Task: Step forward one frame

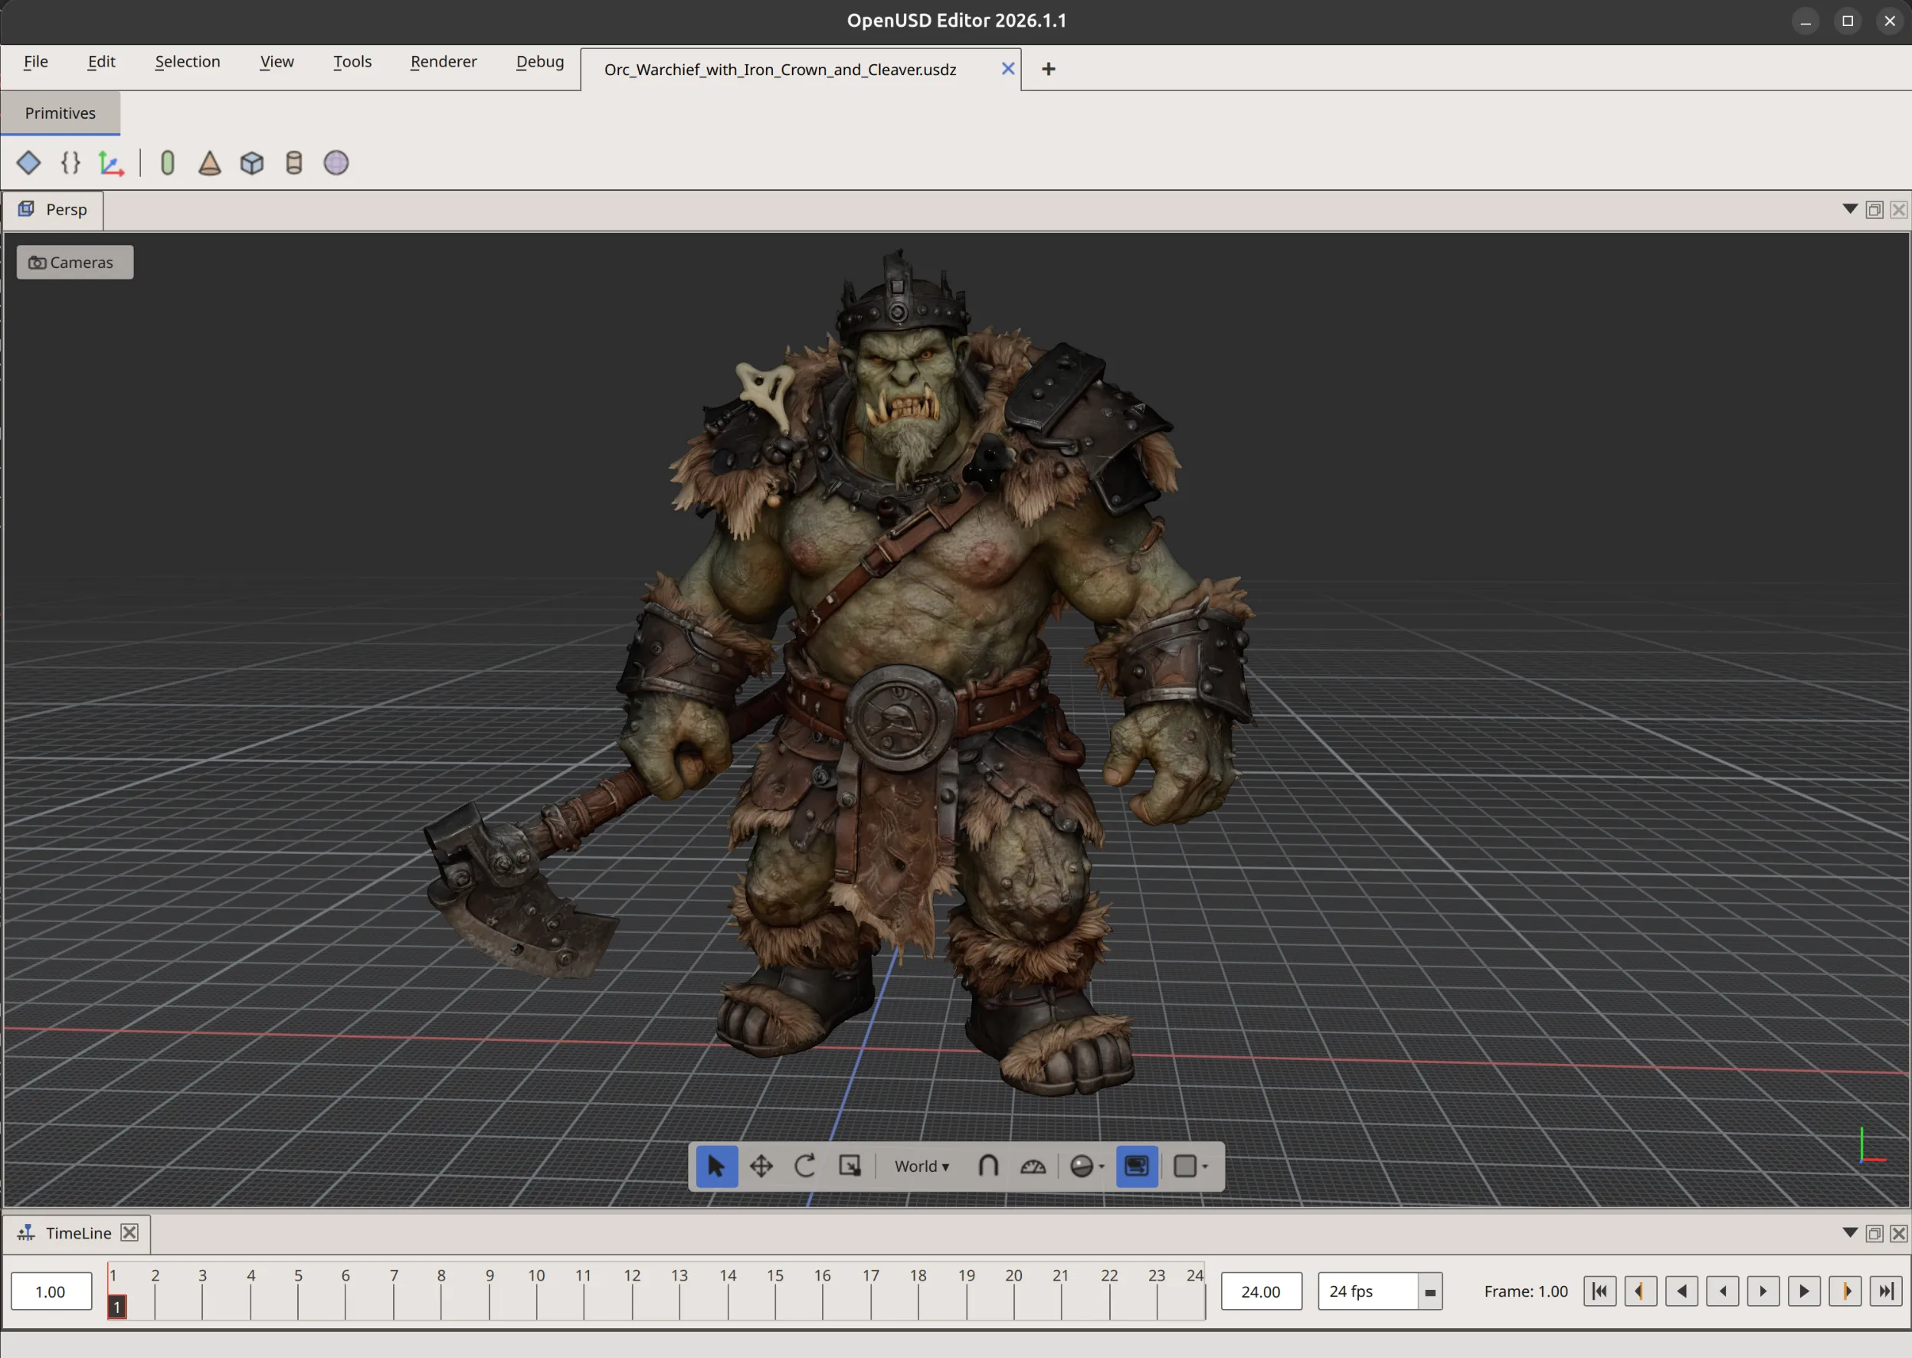Action: pos(1763,1291)
